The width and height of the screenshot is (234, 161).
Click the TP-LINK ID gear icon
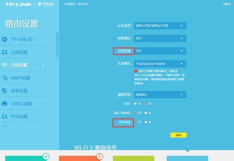4,39
